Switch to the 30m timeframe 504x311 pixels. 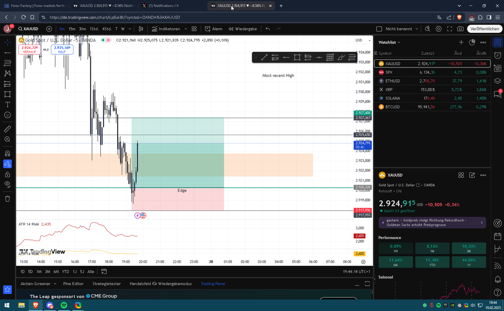pyautogui.click(x=82, y=29)
